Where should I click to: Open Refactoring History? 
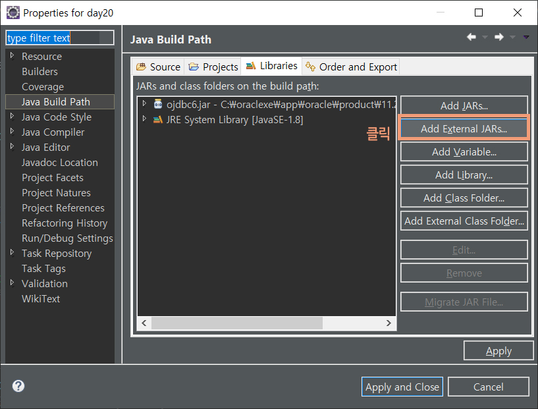pos(65,223)
